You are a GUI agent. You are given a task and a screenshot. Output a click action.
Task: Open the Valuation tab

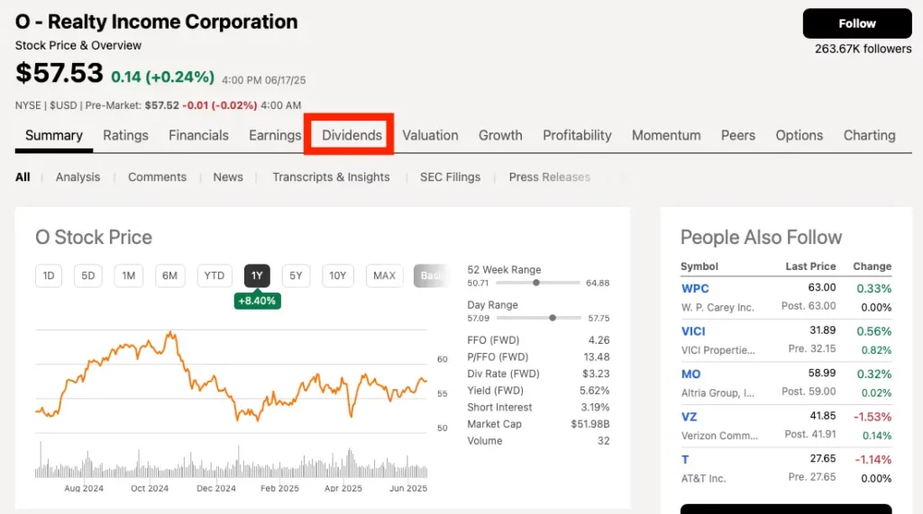click(430, 135)
